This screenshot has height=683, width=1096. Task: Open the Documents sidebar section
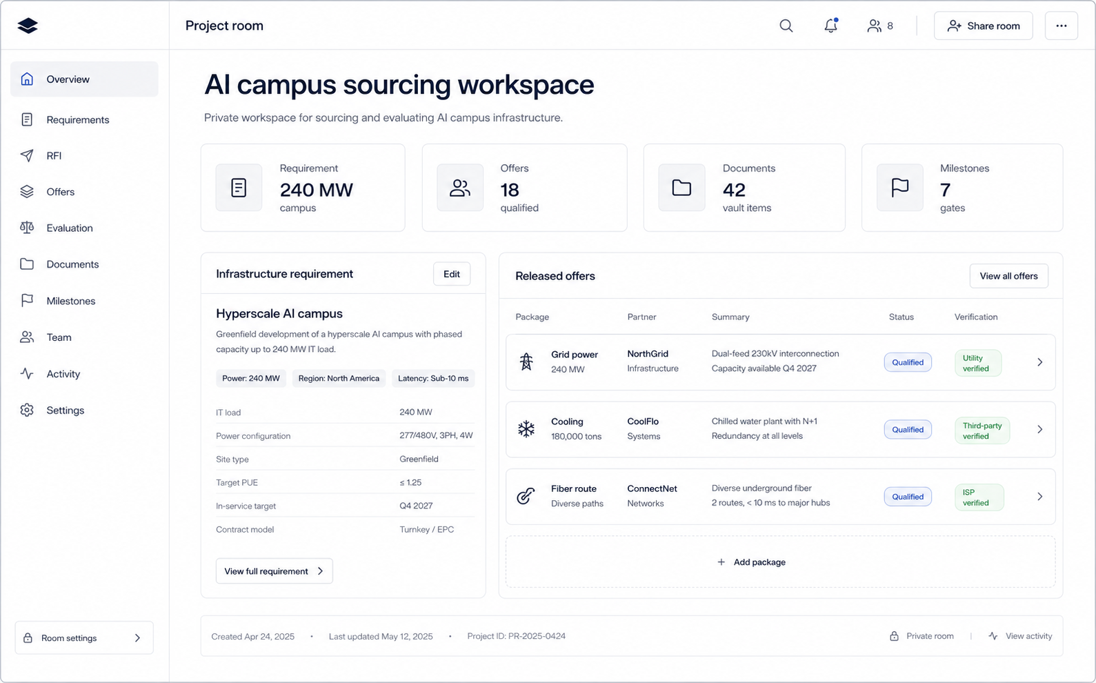point(84,264)
